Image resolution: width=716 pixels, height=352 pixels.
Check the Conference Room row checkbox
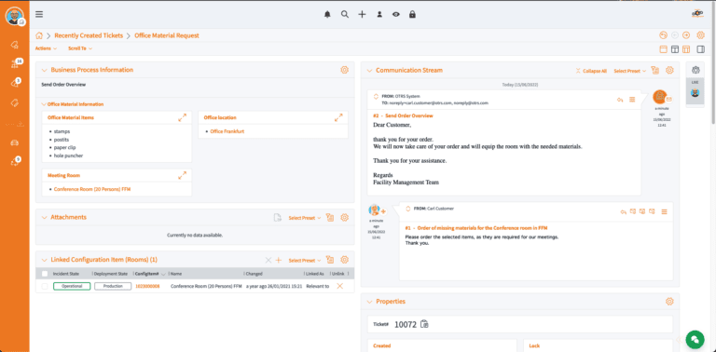click(45, 286)
